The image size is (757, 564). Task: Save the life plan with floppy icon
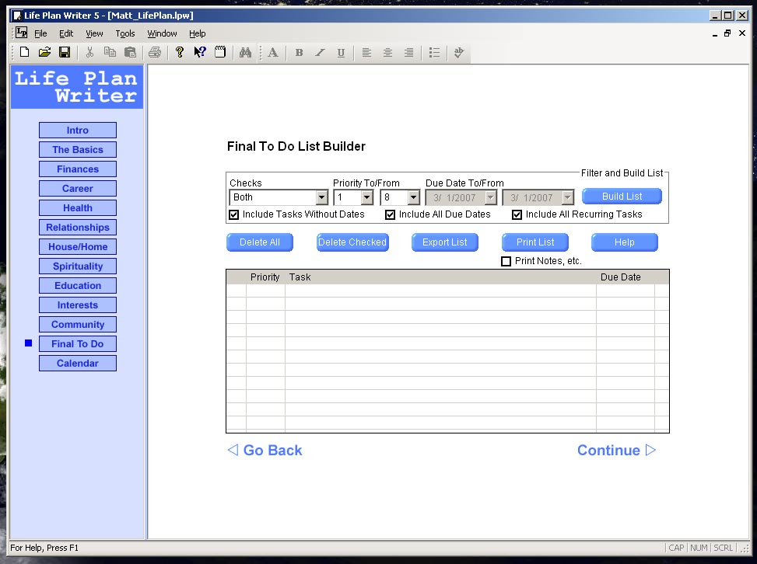click(x=65, y=52)
